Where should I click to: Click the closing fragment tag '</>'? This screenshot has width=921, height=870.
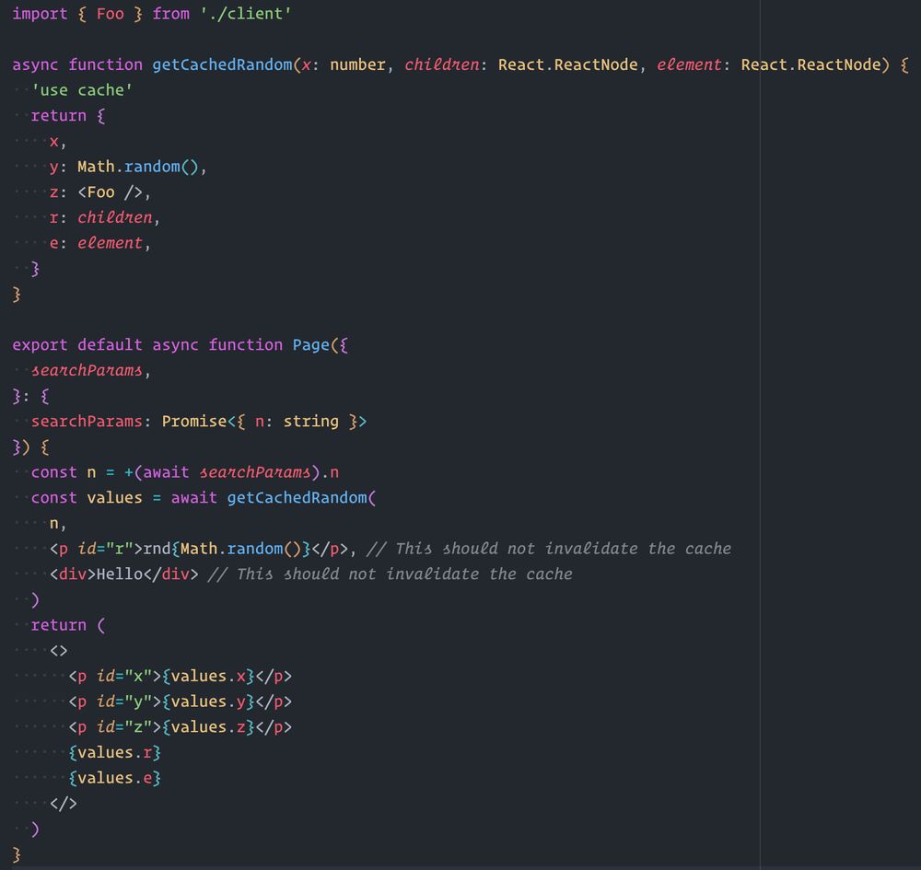coord(64,804)
